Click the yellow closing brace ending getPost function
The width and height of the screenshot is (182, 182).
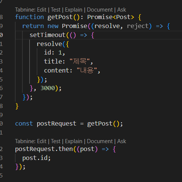tap(17, 107)
